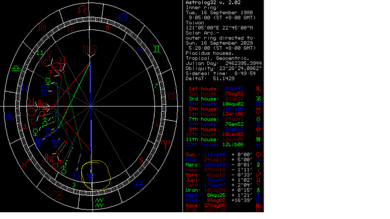Click the Astrolog32 v. 2.02 title text
Screen dimensions: 390x219
(x=213, y=2)
